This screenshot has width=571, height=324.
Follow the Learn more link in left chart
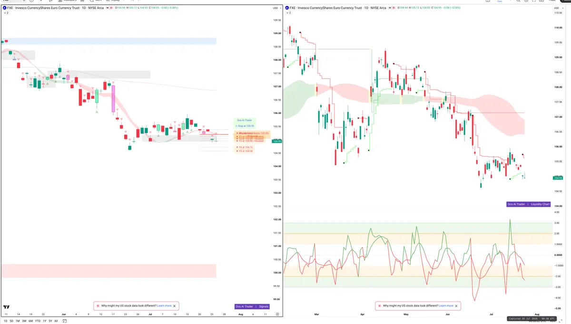[x=164, y=306]
